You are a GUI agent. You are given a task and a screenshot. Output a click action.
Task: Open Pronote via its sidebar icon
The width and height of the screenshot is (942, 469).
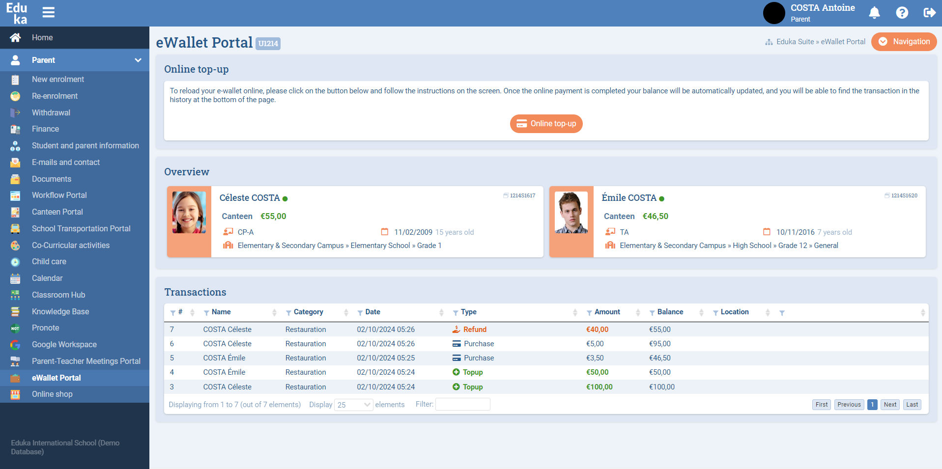(15, 328)
